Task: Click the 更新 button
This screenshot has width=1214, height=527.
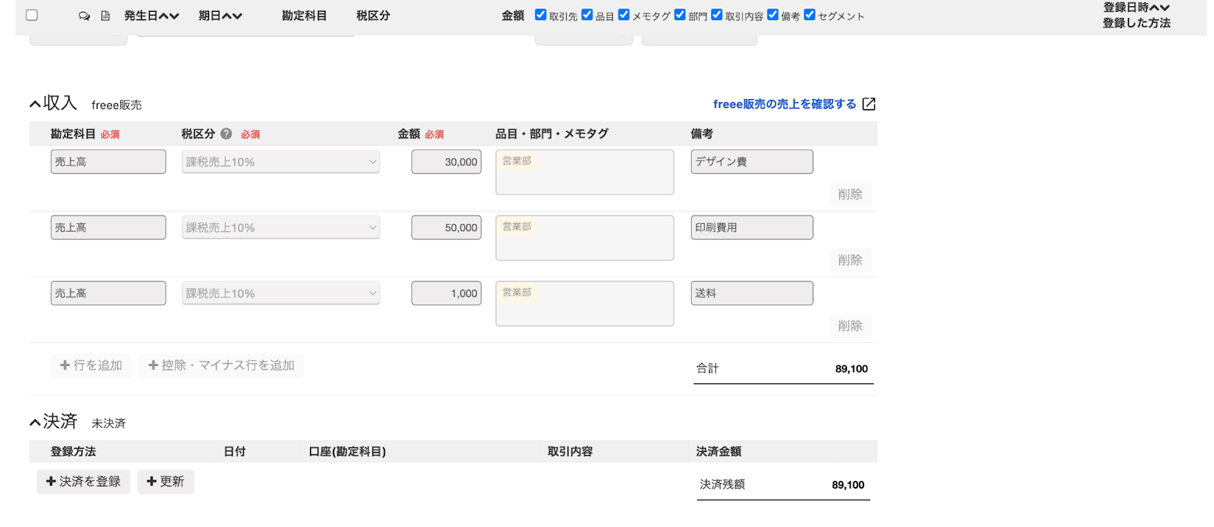Action: tap(166, 482)
